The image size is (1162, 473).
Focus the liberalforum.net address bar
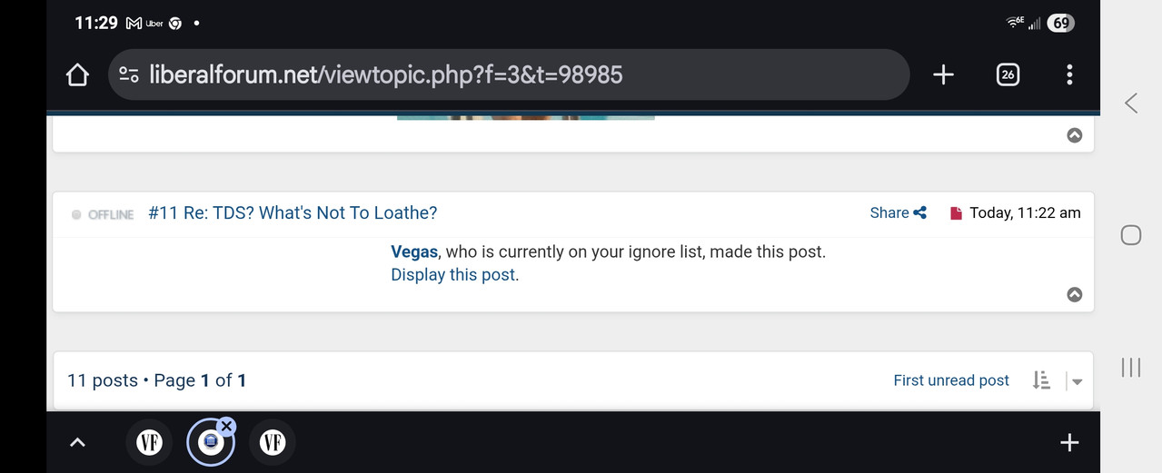click(x=509, y=74)
